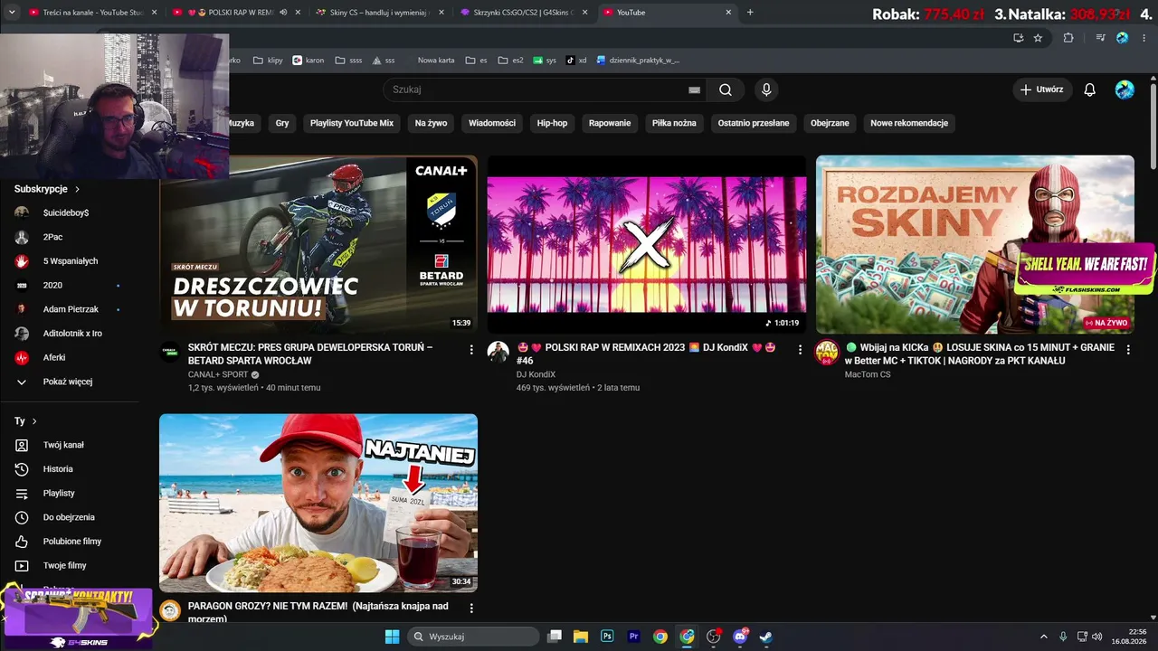Viewport: 1158px width, 651px height.
Task: Select the Rapowanie filter chip
Action: 610,123
